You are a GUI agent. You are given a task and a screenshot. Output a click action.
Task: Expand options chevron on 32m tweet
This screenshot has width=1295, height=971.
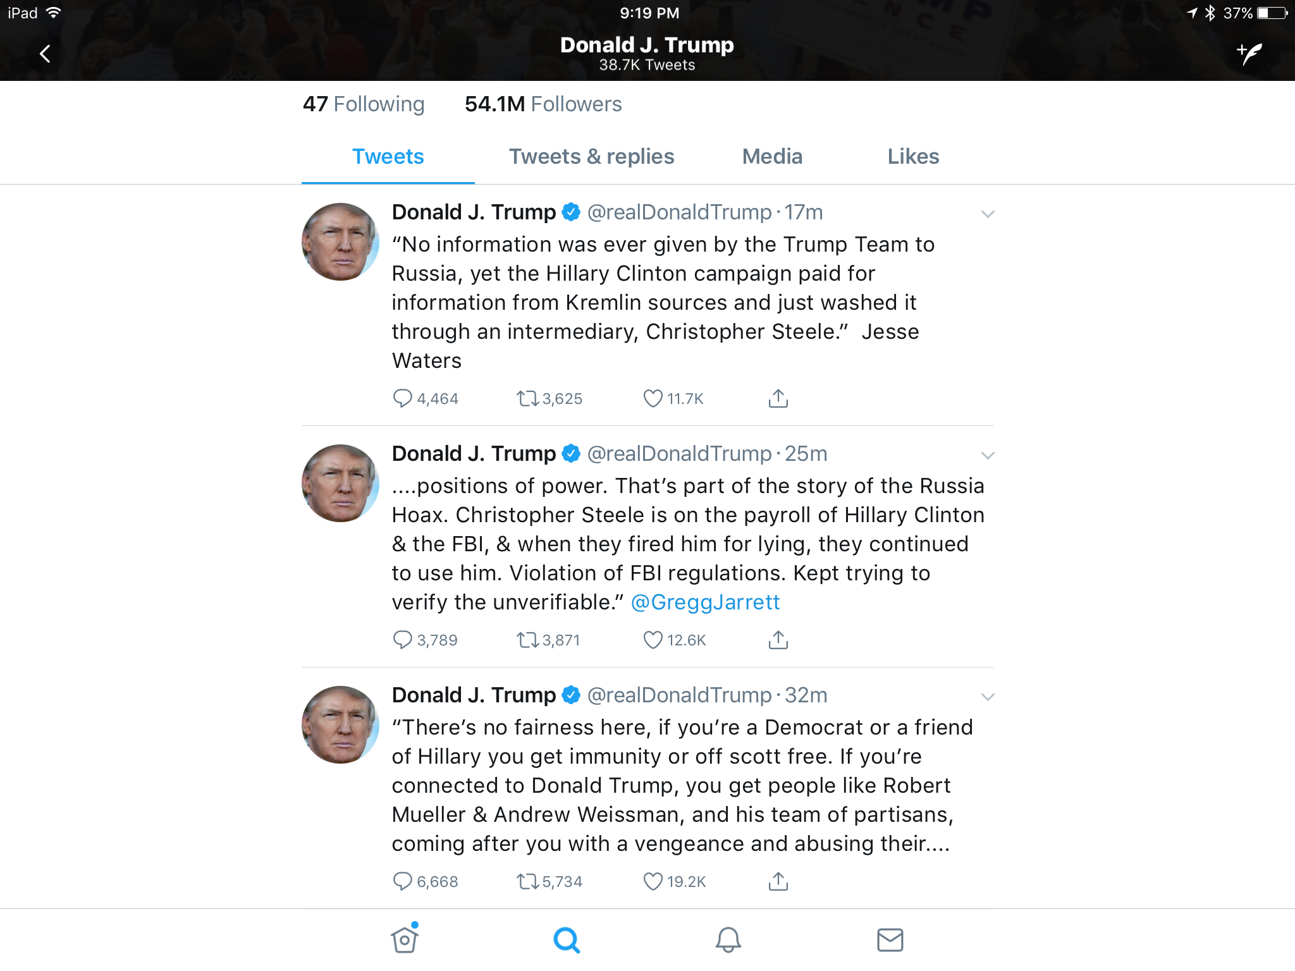click(988, 697)
